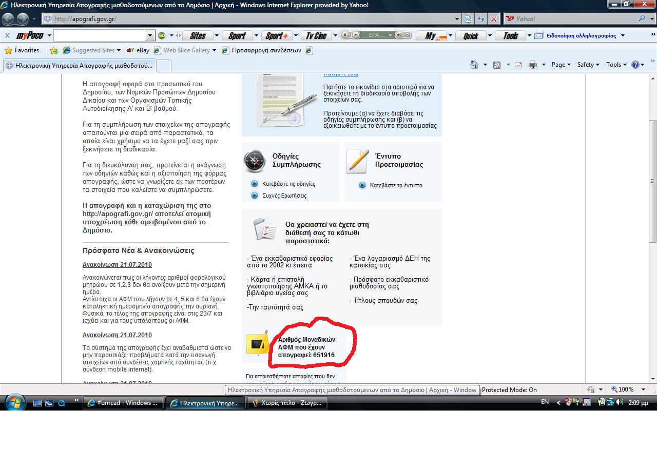Expand the zoom level 100% dropdown
The width and height of the screenshot is (657, 468).
644,389
